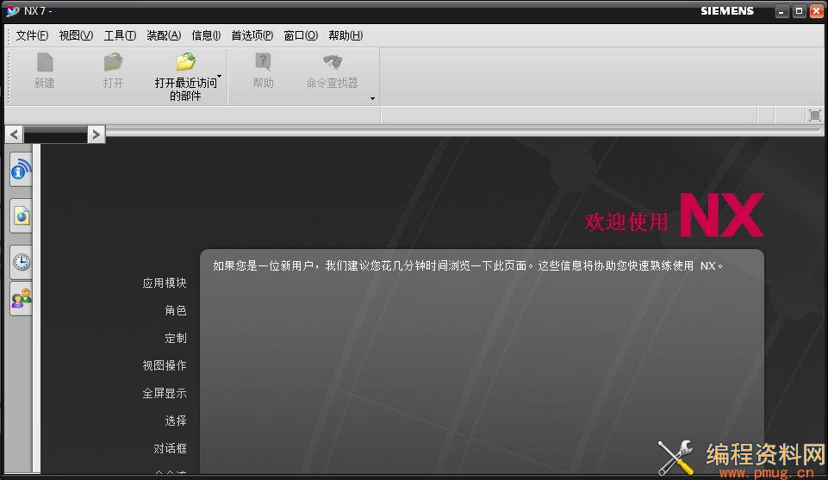
Task: Open the Assemblies (装配) menu
Action: pos(164,35)
